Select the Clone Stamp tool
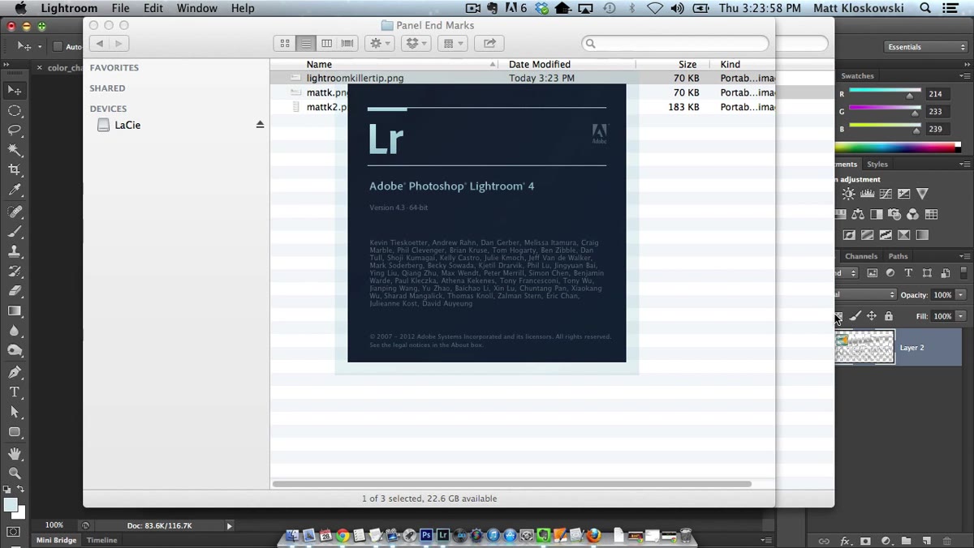This screenshot has height=548, width=974. click(15, 251)
